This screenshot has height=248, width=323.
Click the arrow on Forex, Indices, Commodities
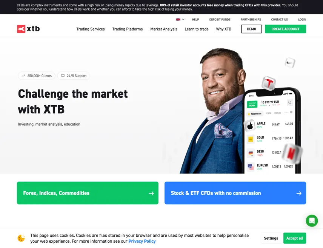click(151, 193)
